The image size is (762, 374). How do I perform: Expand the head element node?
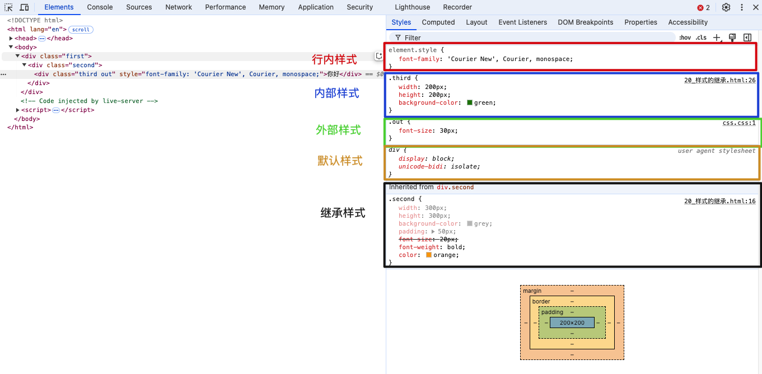pyautogui.click(x=11, y=38)
